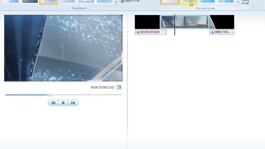Select the black clip above BOOM ZOOM
The image size is (265, 149).
(147, 22)
